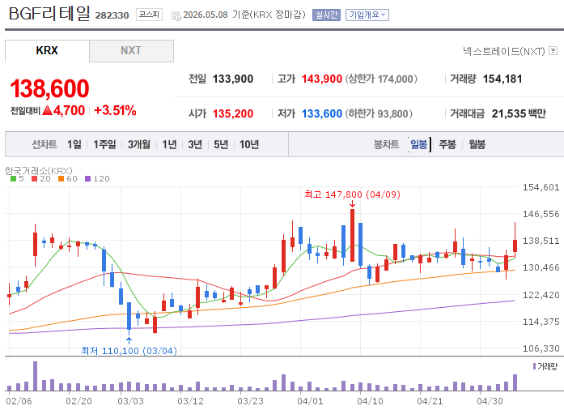Open the NXT help question-mark icon
Viewport: 564px width, 410px height.
pos(553,51)
